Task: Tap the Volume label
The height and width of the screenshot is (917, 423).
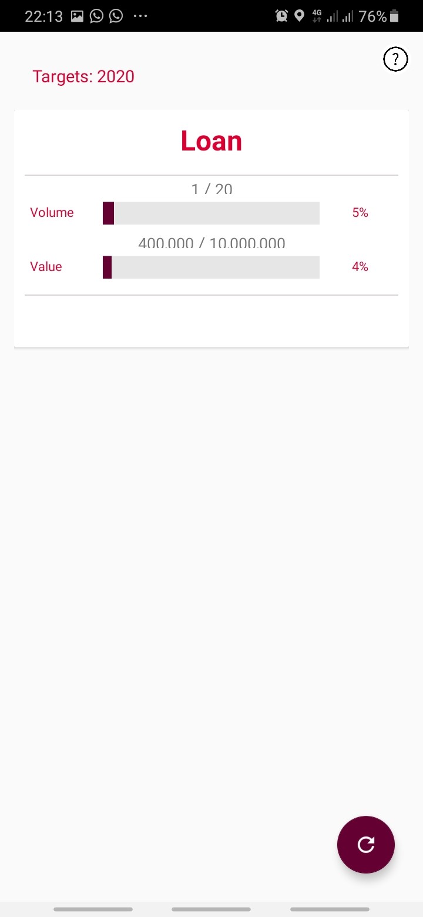Action: 52,213
